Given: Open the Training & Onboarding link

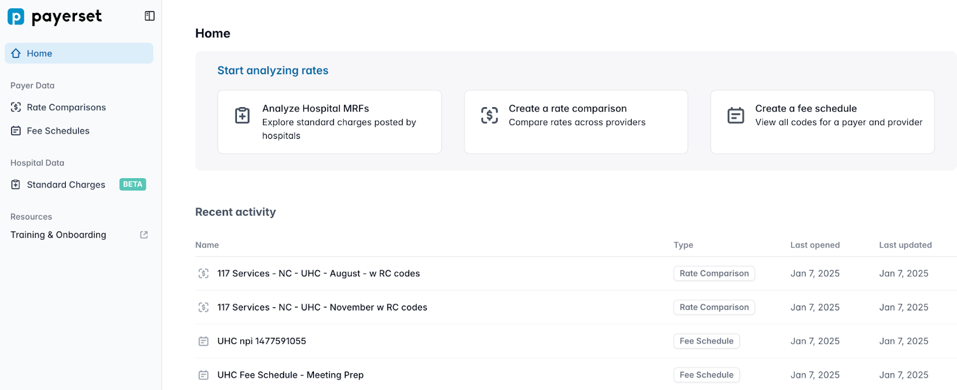Looking at the screenshot, I should click(x=58, y=234).
